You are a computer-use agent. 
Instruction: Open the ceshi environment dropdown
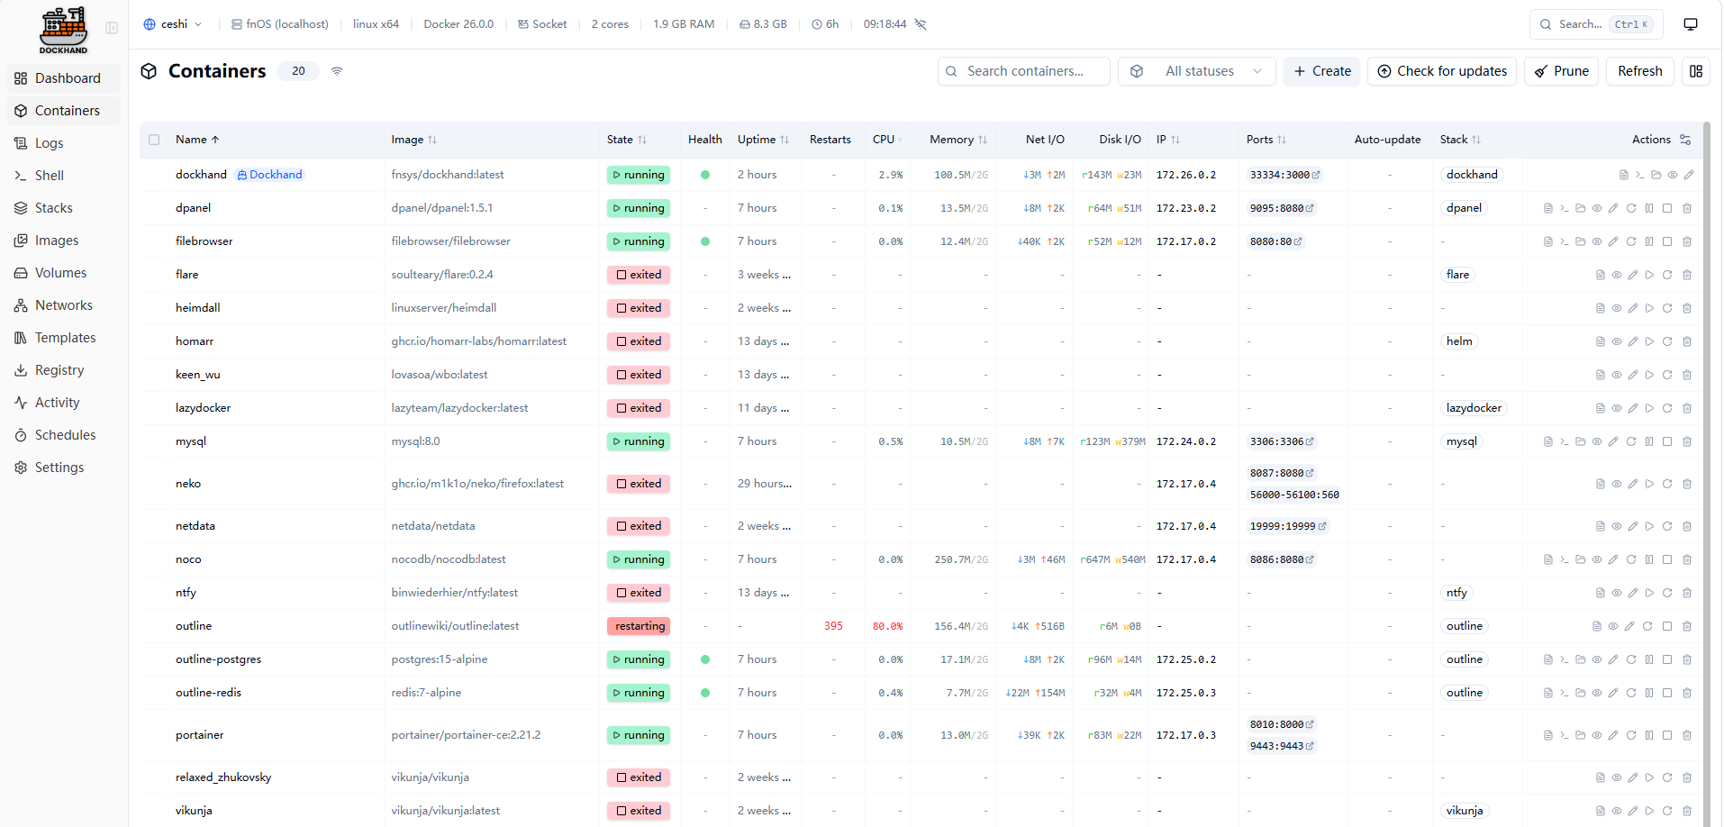point(173,24)
